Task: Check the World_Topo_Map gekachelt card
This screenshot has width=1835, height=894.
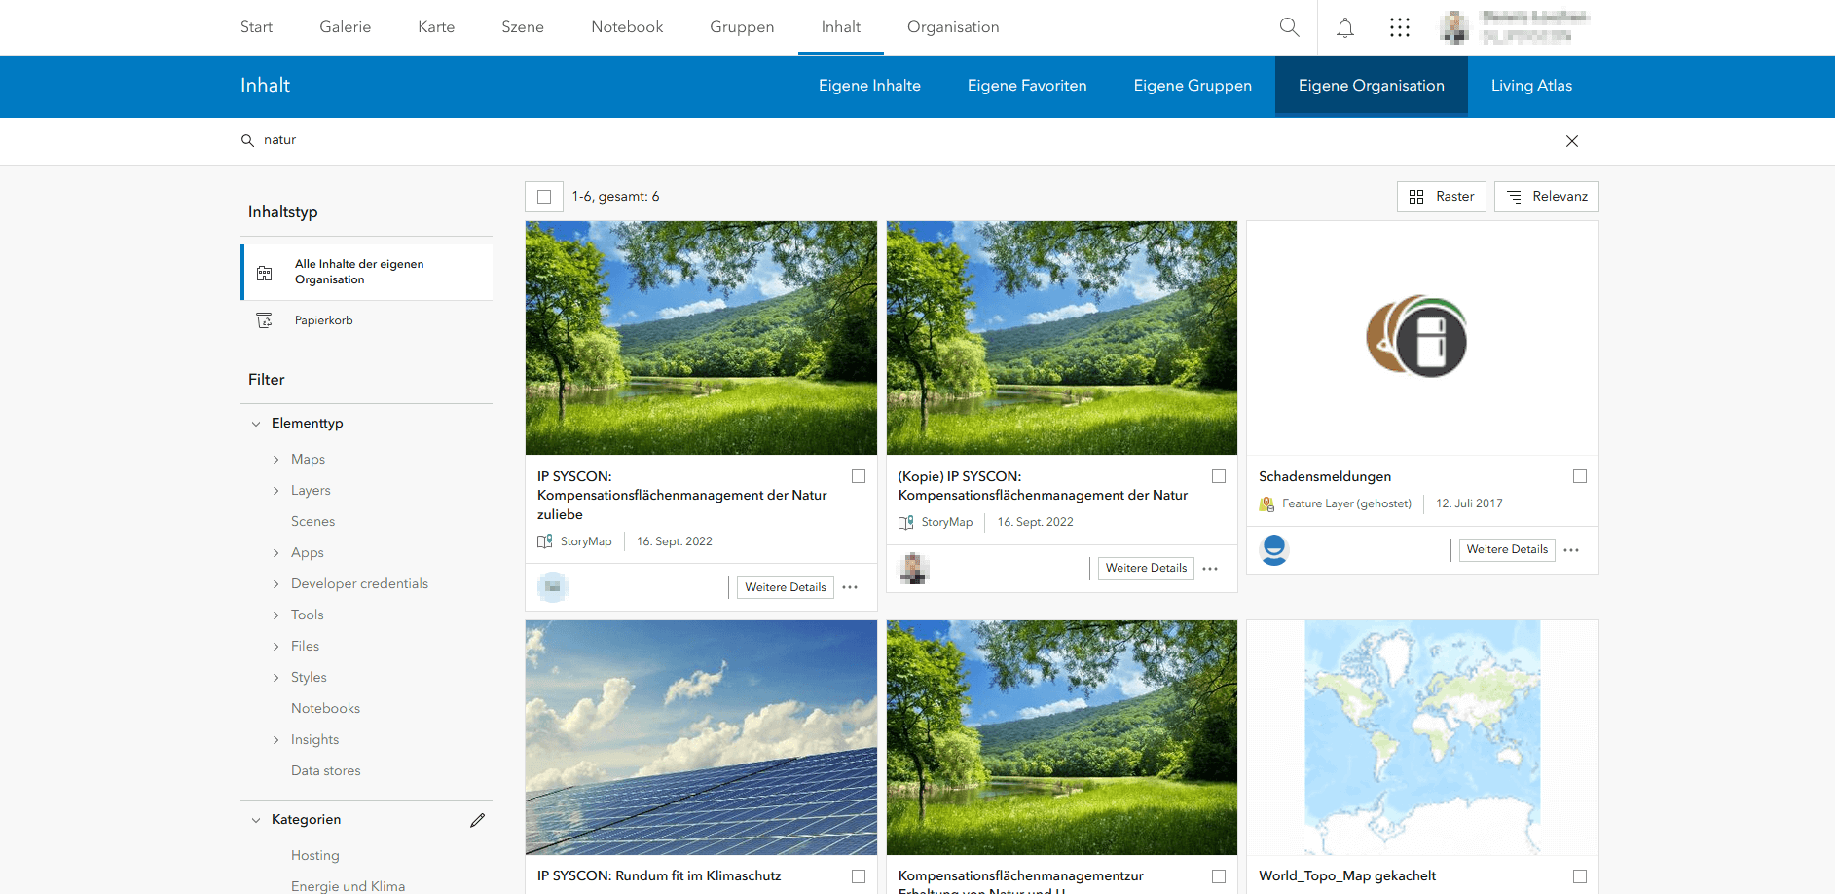Action: click(1580, 876)
